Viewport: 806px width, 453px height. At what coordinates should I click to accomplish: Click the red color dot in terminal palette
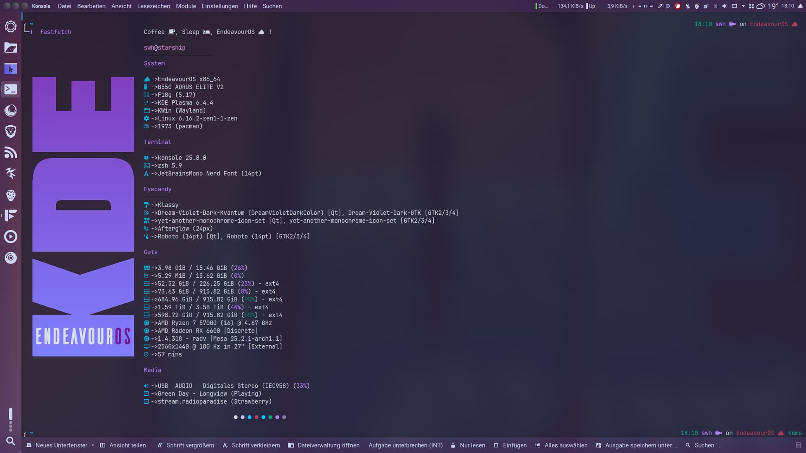[x=256, y=417]
